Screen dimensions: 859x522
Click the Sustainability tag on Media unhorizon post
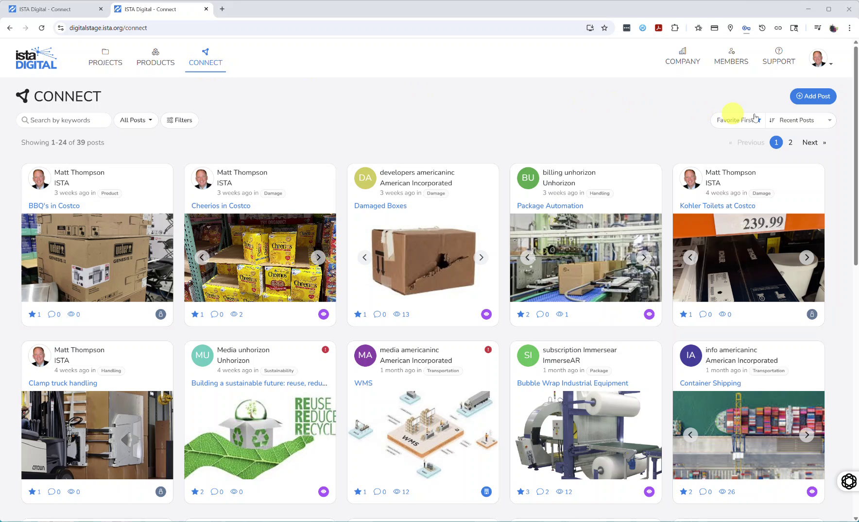click(279, 371)
